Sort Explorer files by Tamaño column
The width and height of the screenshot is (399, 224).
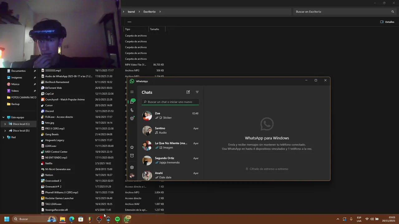155,29
